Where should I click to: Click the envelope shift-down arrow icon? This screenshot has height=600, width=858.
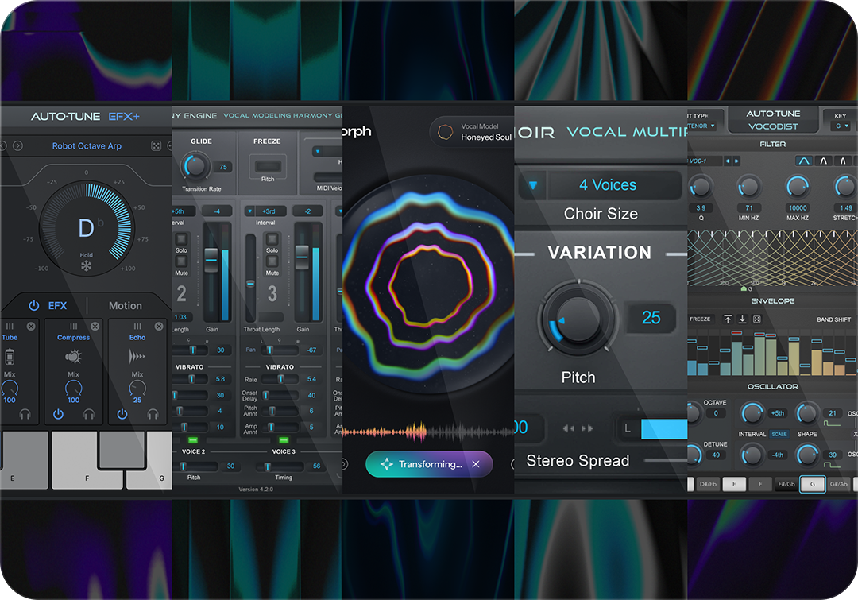[x=743, y=319]
